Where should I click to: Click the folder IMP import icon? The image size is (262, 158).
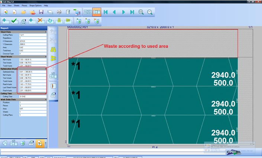tap(33, 12)
